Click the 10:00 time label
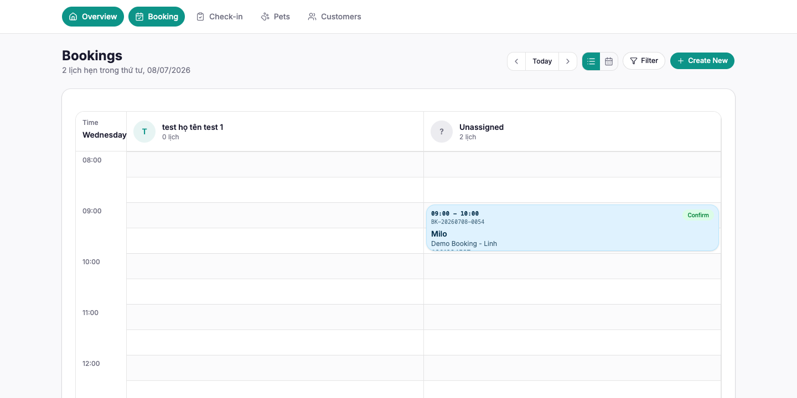This screenshot has height=398, width=797. coord(91,262)
